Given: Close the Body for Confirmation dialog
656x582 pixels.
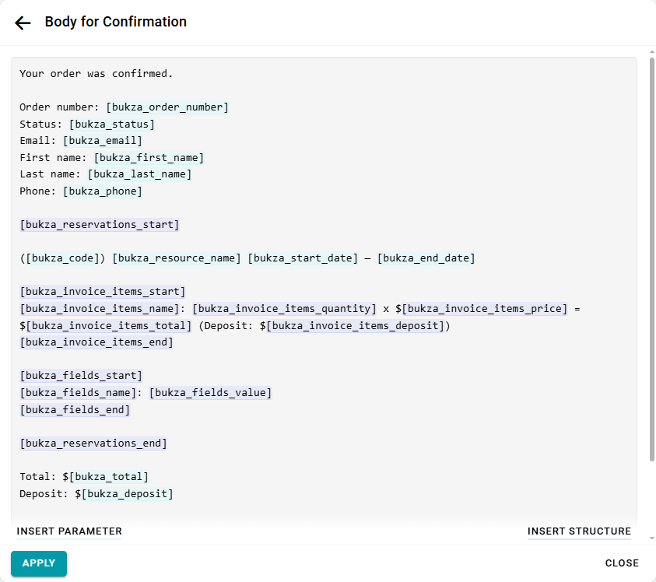Looking at the screenshot, I should coord(622,563).
